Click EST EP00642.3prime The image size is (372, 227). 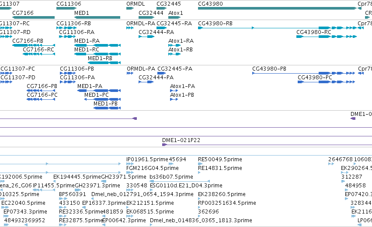coord(124,220)
